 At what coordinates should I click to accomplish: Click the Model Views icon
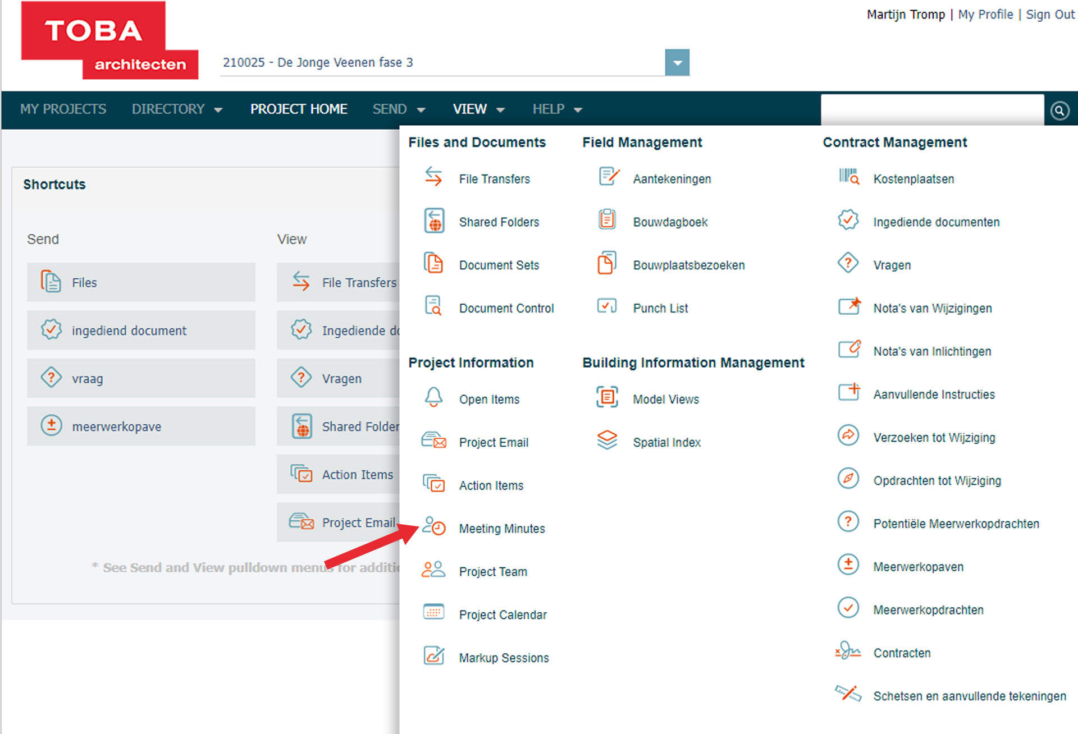point(607,398)
